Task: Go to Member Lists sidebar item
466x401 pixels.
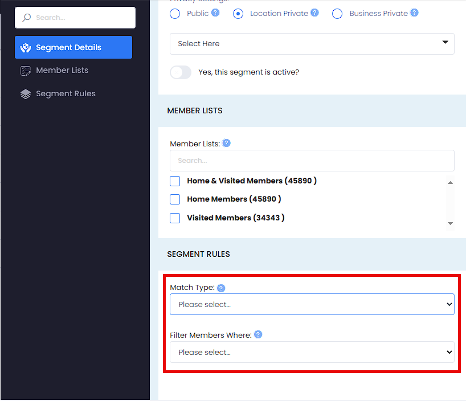Action: pyautogui.click(x=62, y=71)
